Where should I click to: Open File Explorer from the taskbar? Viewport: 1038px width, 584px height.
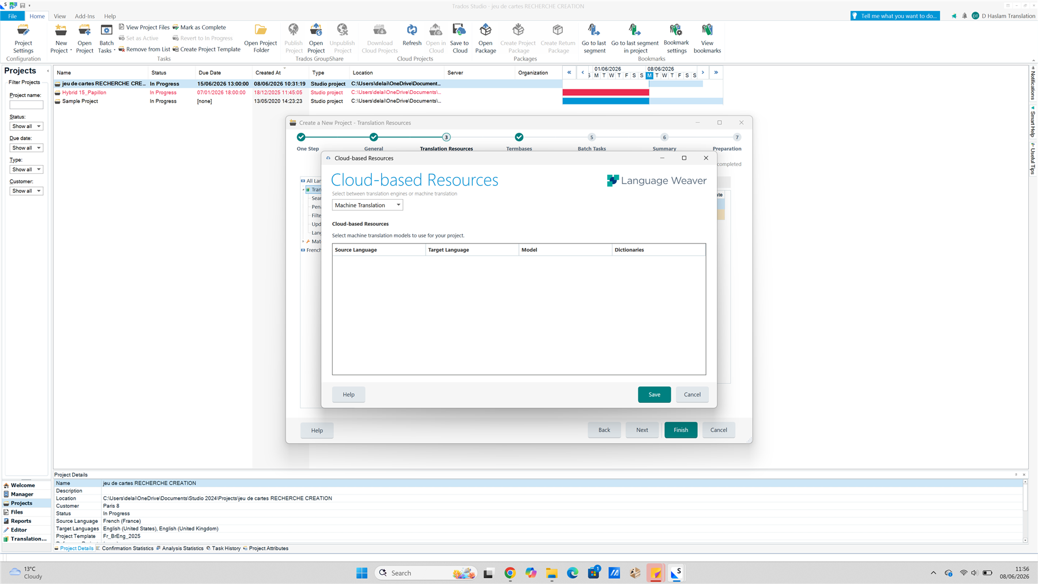click(552, 573)
